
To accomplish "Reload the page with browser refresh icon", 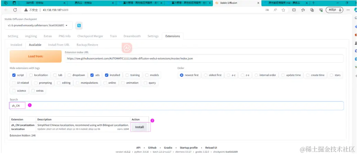I will click(15, 10).
